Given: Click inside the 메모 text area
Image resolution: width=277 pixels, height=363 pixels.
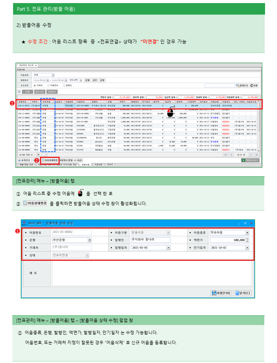Looking at the screenshot, I should (150, 273).
